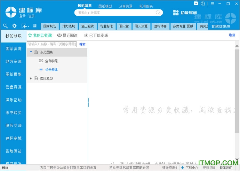
Task: Open the settings gear icon
Action: [x=14, y=26]
